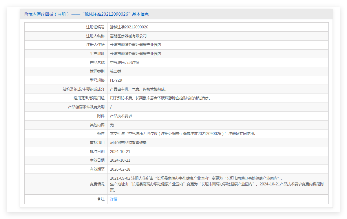Viewport: 347px width, 219px height.
Task: Click the 注册证编号 row label
Action: [x=95, y=27]
